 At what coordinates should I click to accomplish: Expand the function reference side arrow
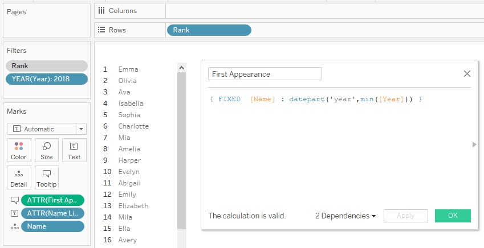coord(474,144)
